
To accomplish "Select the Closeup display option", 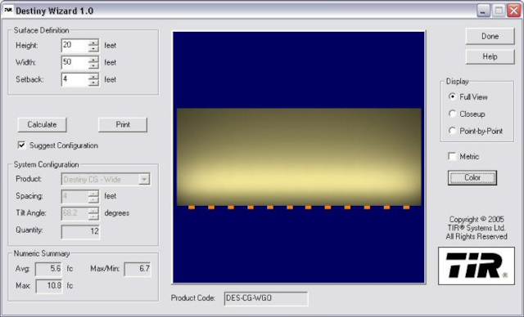I will tap(452, 114).
